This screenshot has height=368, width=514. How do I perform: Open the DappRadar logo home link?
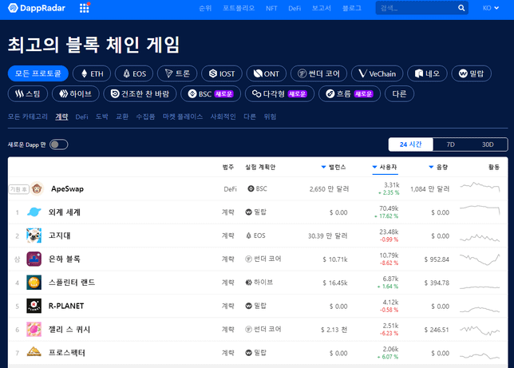tap(37, 8)
